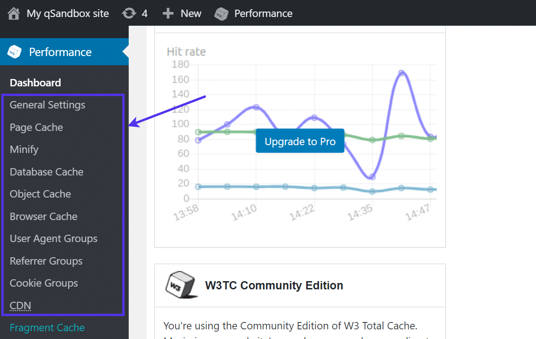Select Cookie Groups in the sidebar
The height and width of the screenshot is (339, 536).
43,283
